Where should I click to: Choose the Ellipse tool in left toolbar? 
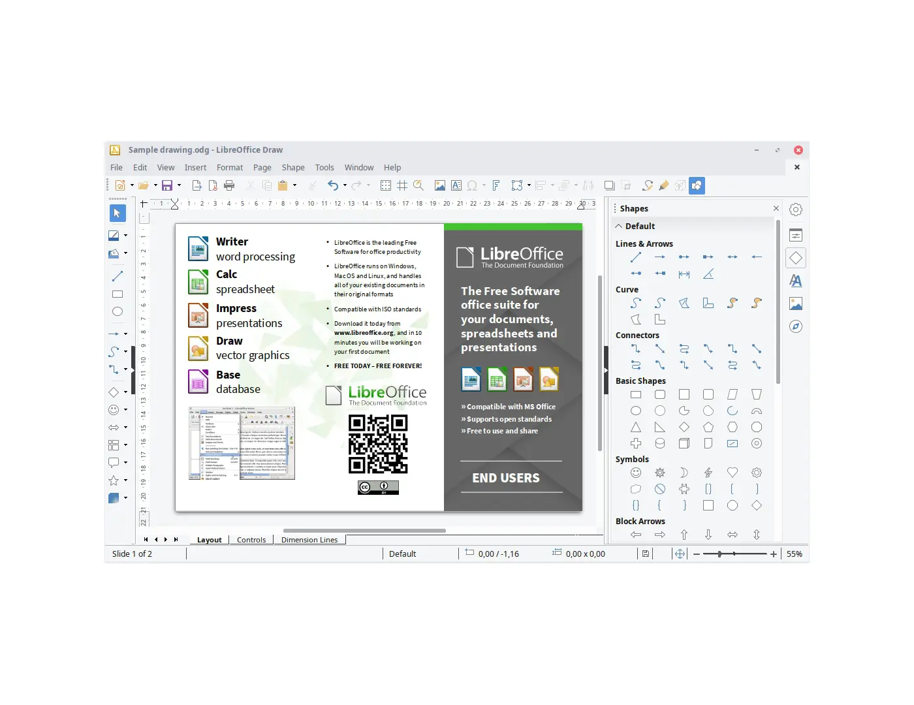118,312
